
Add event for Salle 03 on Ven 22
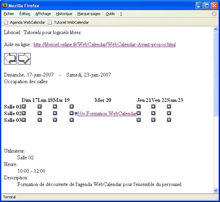(153, 120)
